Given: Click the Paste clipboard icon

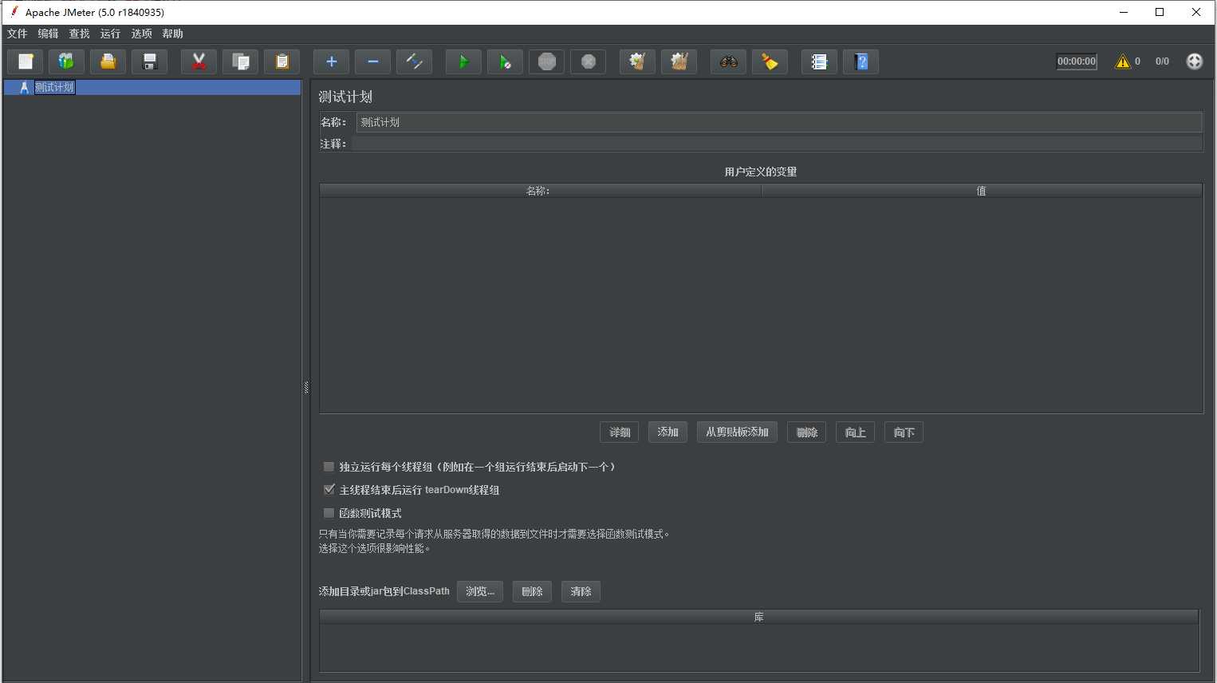Looking at the screenshot, I should [282, 61].
